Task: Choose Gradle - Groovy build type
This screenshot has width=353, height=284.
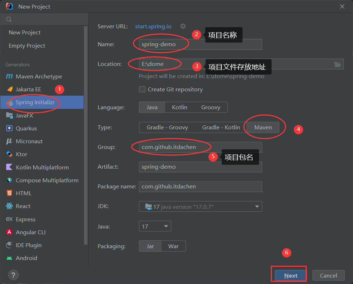Action: coord(167,127)
